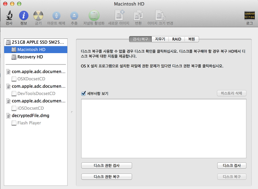The width and height of the screenshot is (258, 189).
Task: Select the DevToolsDocsetCD volume
Action: (36, 94)
